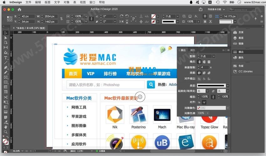The image size is (266, 156).
Task: Select the Gap tool
Action: click(x=6, y=47)
